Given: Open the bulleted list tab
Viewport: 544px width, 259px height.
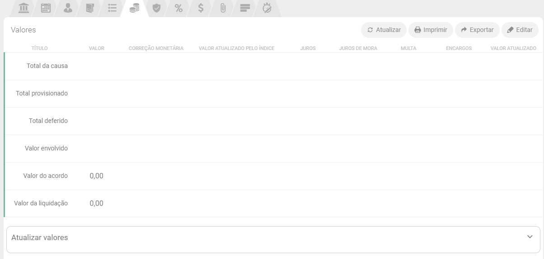Looking at the screenshot, I should (x=112, y=8).
